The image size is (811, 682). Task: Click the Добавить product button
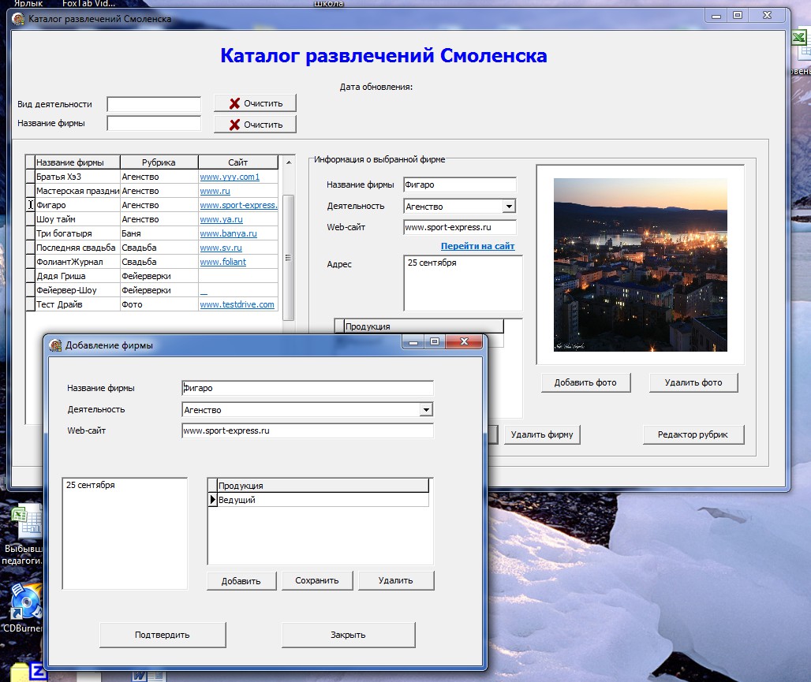pos(241,581)
